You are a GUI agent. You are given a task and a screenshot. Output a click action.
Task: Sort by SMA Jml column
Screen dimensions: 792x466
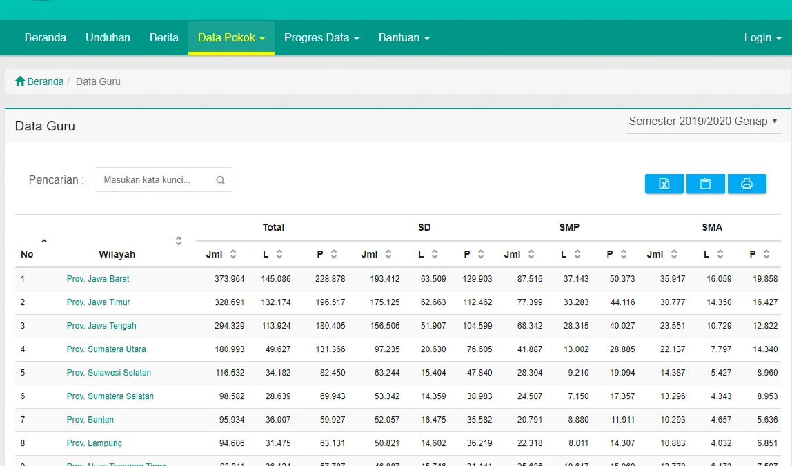click(x=674, y=254)
